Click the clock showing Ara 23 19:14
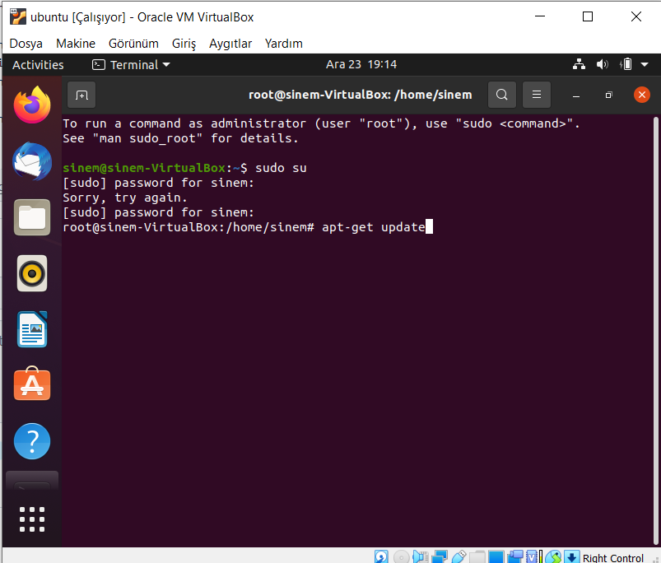The image size is (661, 563). [x=361, y=64]
